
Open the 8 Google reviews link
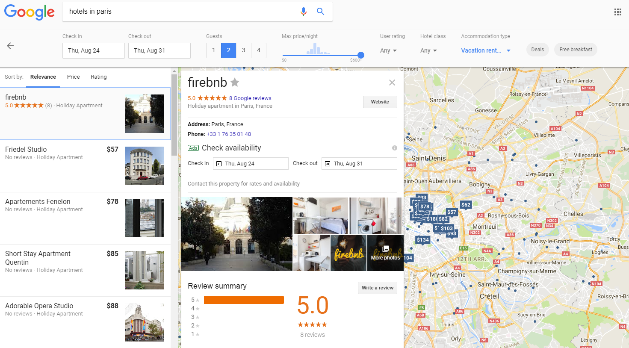[250, 98]
